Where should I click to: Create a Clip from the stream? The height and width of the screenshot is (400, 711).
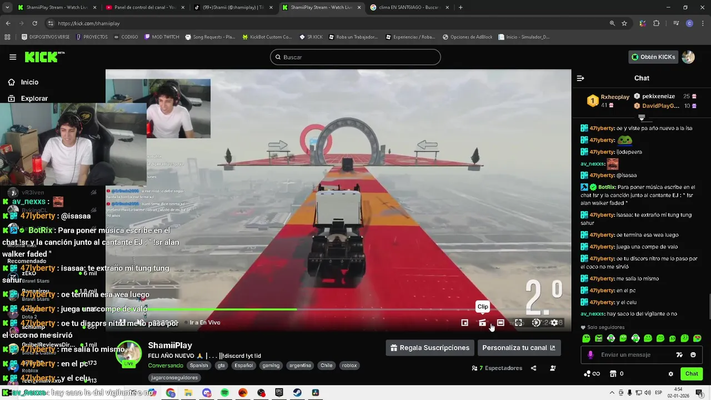pyautogui.click(x=483, y=323)
